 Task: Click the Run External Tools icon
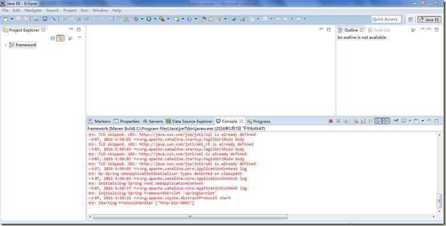[162, 19]
